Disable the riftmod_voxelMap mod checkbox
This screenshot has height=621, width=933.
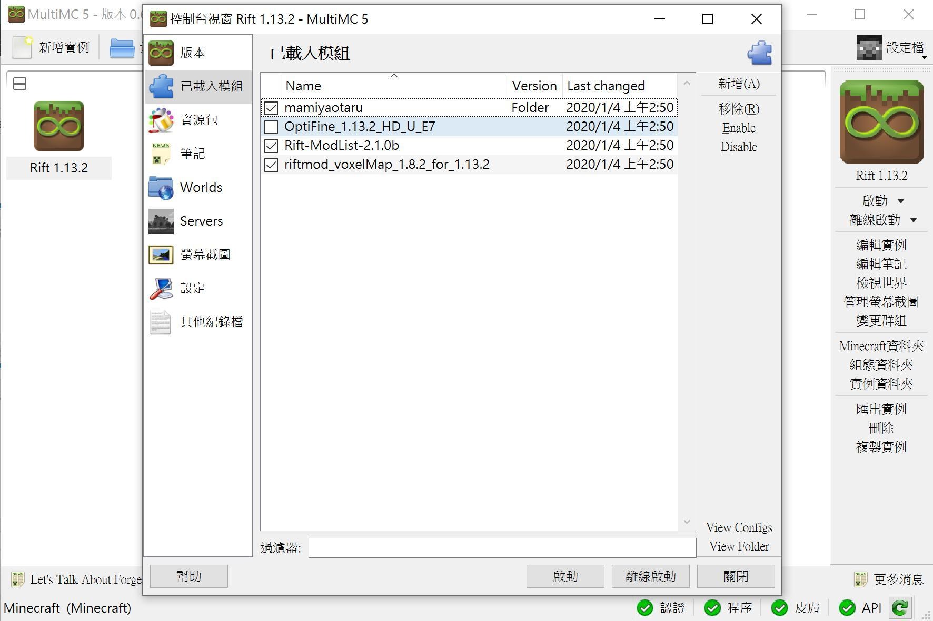[x=271, y=165]
